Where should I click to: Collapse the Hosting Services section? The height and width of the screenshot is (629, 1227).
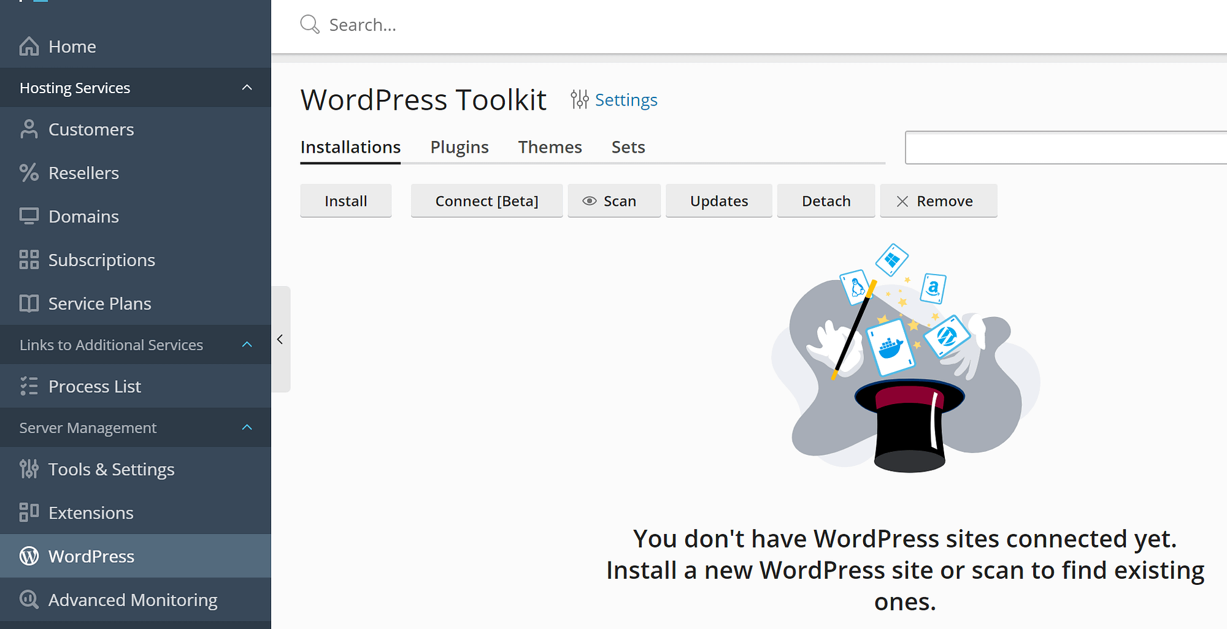[247, 88]
